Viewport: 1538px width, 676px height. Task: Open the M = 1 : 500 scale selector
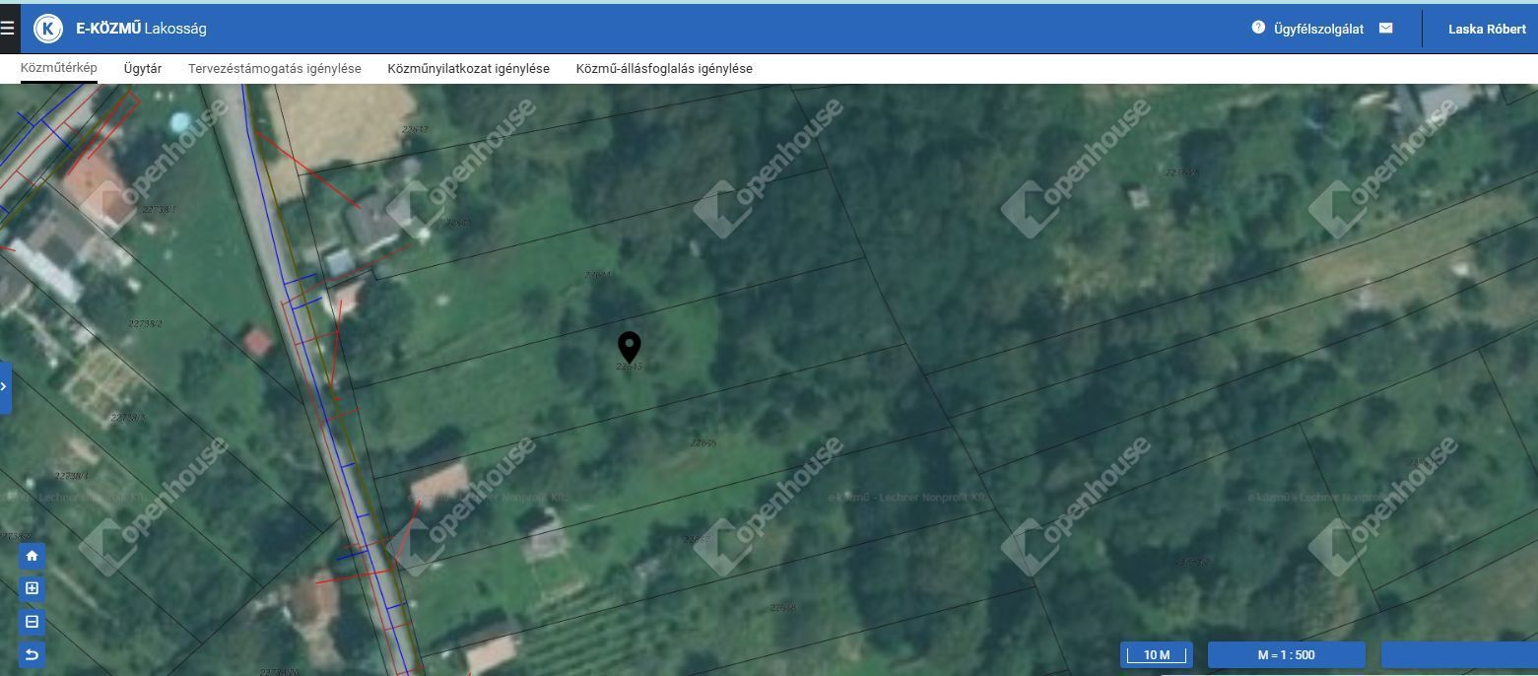click(x=1286, y=655)
